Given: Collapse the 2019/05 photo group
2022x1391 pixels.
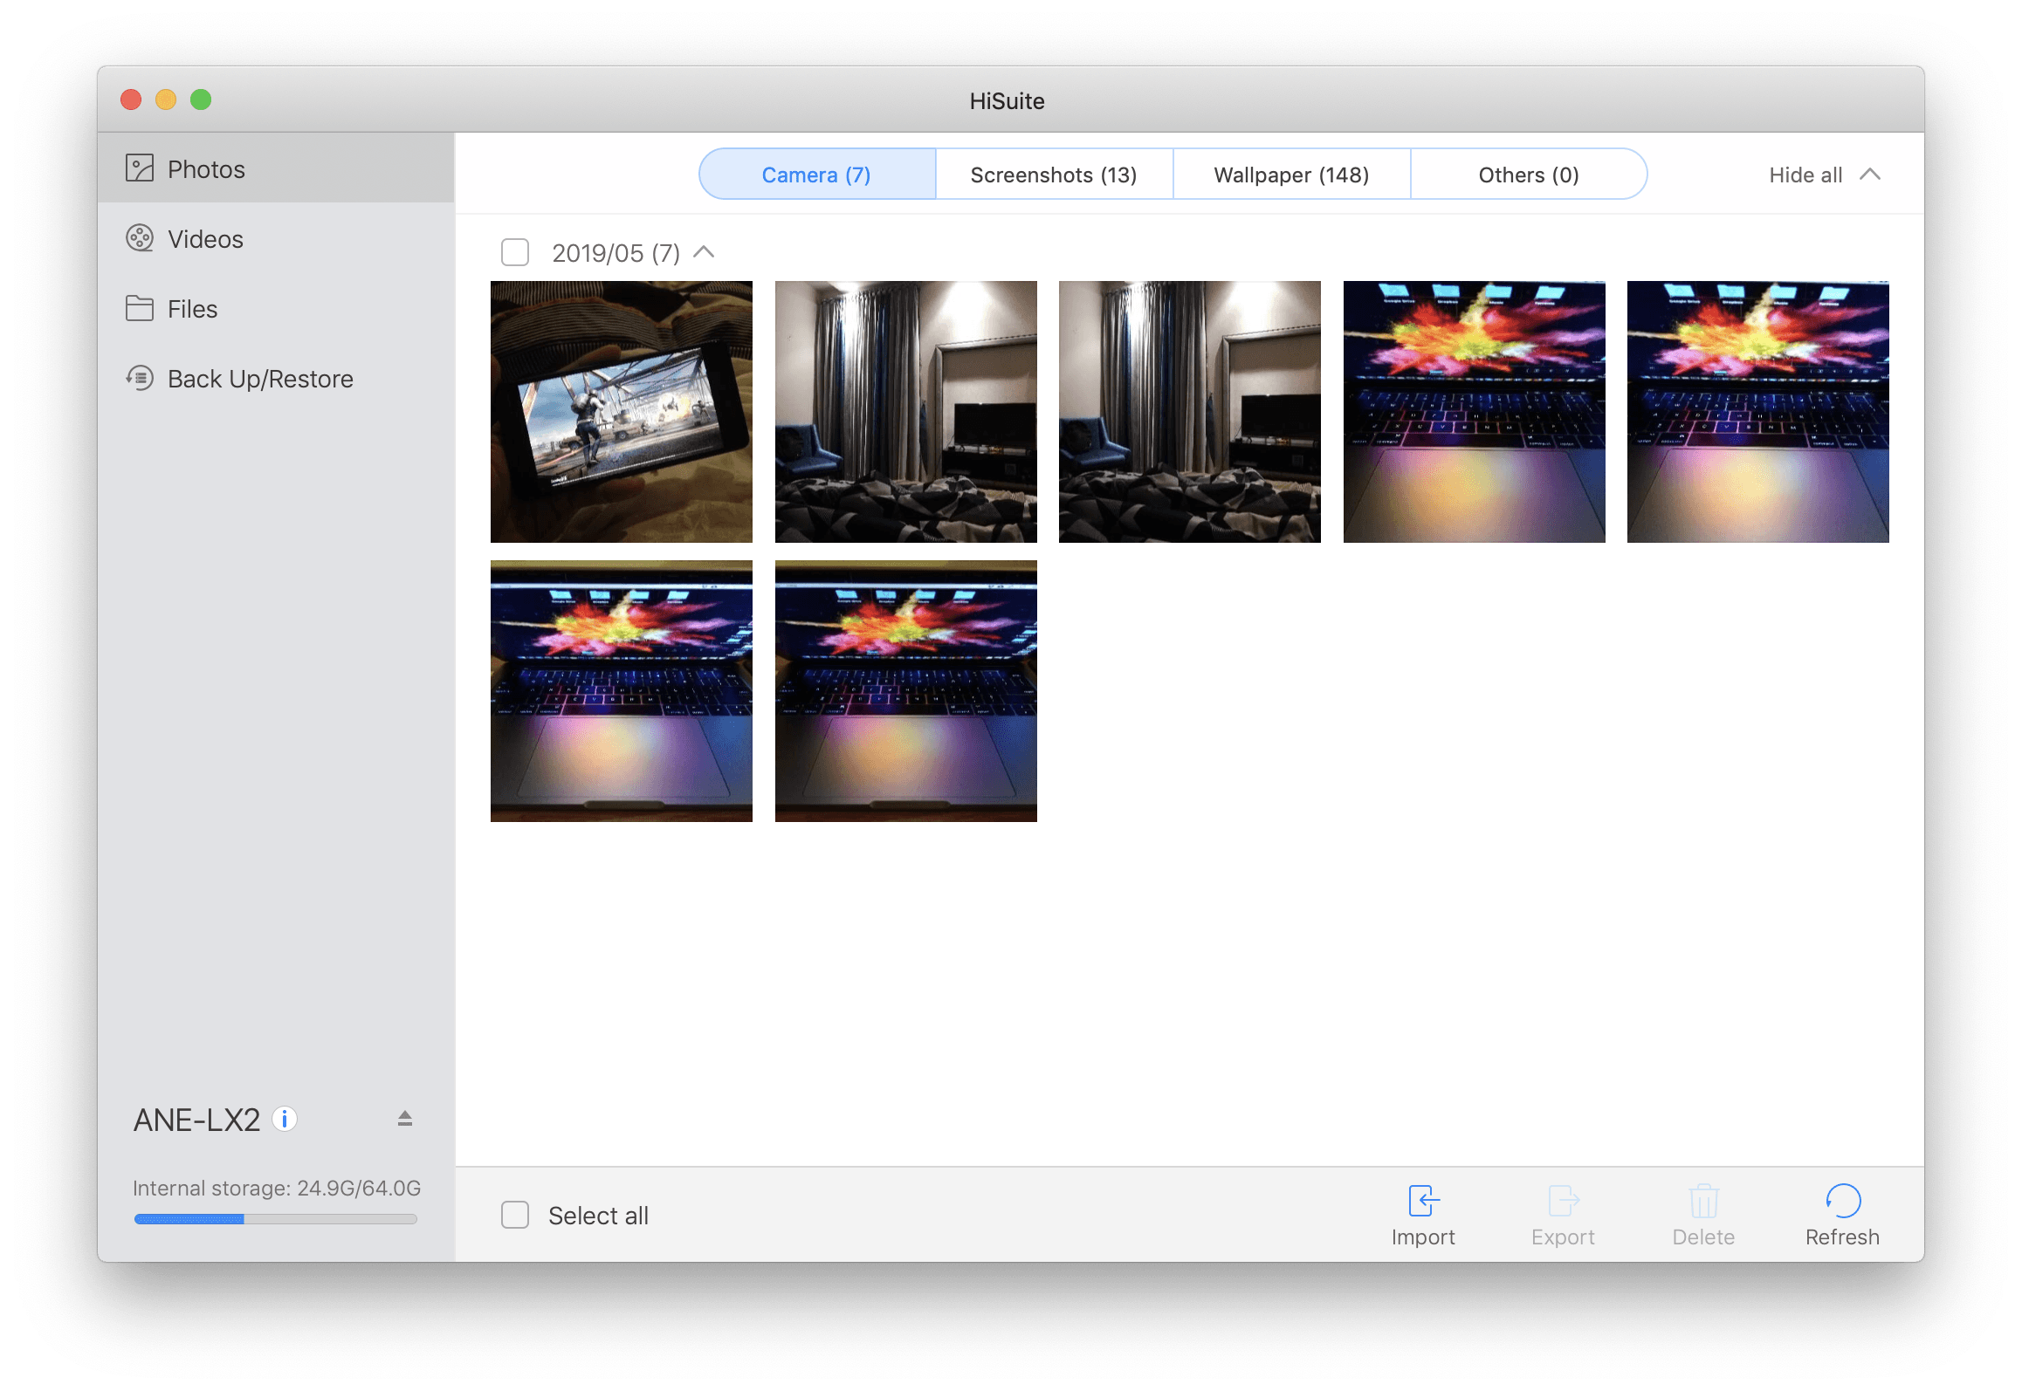Looking at the screenshot, I should click(x=704, y=252).
